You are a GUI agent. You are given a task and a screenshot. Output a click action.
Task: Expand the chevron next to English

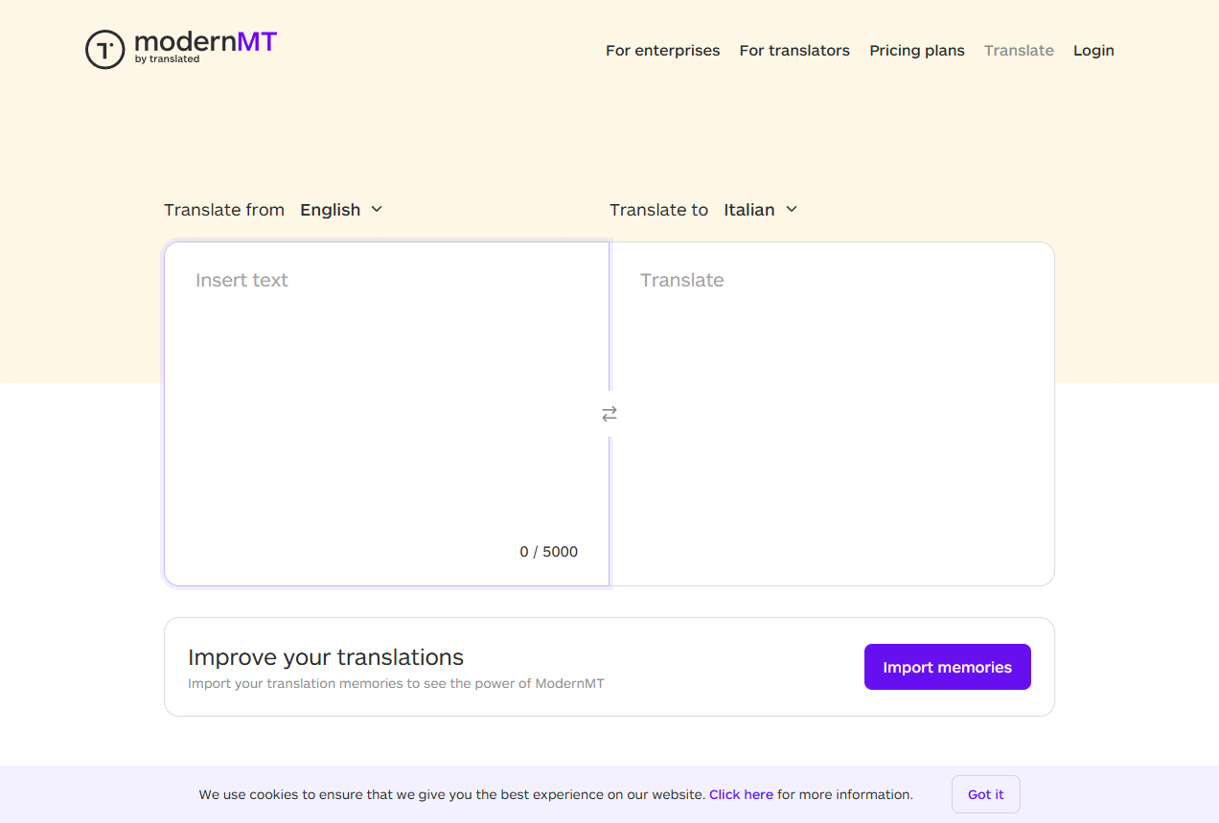377,209
